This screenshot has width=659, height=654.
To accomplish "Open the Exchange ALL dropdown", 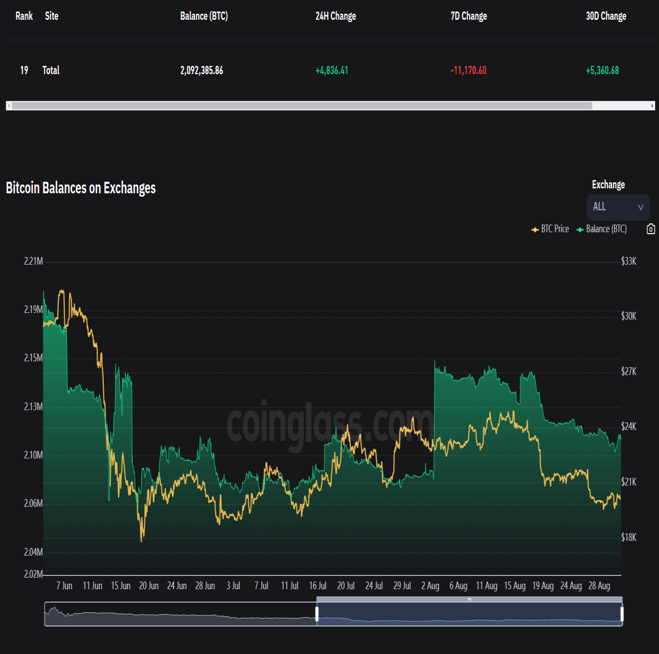I will (618, 207).
